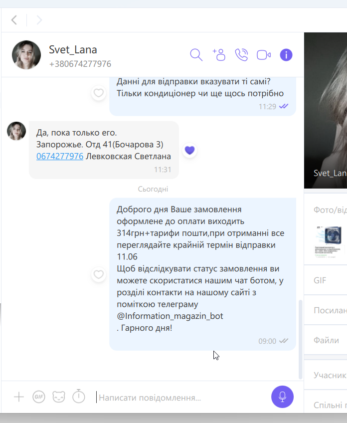The height and width of the screenshot is (423, 347).
Task: Go back with the left arrow
Action: [14, 20]
